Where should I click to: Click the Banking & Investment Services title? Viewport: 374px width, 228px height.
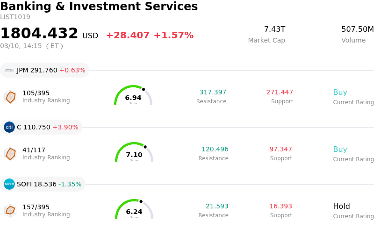pos(99,7)
